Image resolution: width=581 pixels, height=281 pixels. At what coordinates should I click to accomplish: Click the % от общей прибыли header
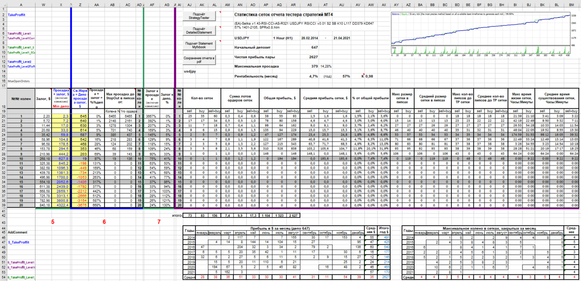tap(371, 98)
